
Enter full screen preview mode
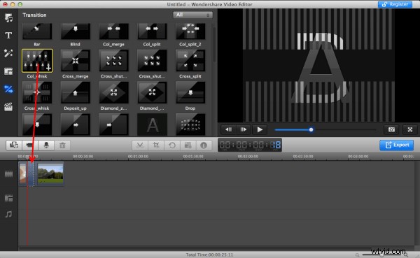[x=409, y=129]
